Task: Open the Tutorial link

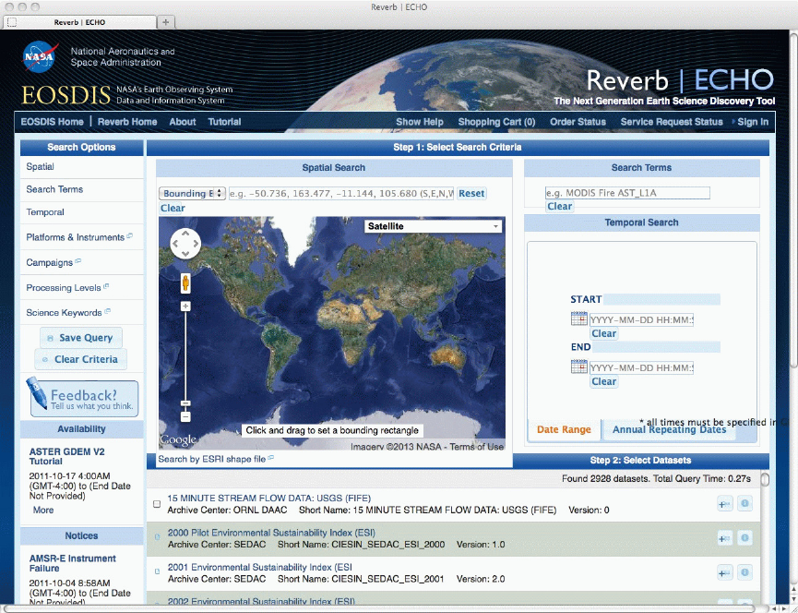Action: pyautogui.click(x=224, y=122)
